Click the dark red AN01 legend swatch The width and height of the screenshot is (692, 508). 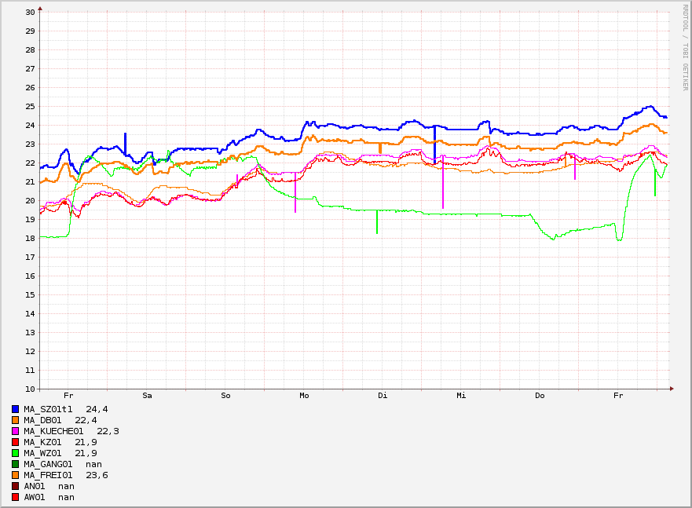pyautogui.click(x=16, y=486)
